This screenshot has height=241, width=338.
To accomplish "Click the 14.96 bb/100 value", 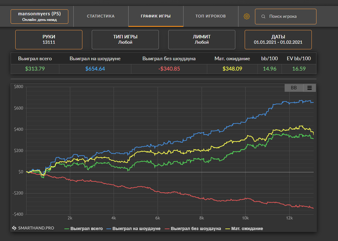I will (269, 69).
